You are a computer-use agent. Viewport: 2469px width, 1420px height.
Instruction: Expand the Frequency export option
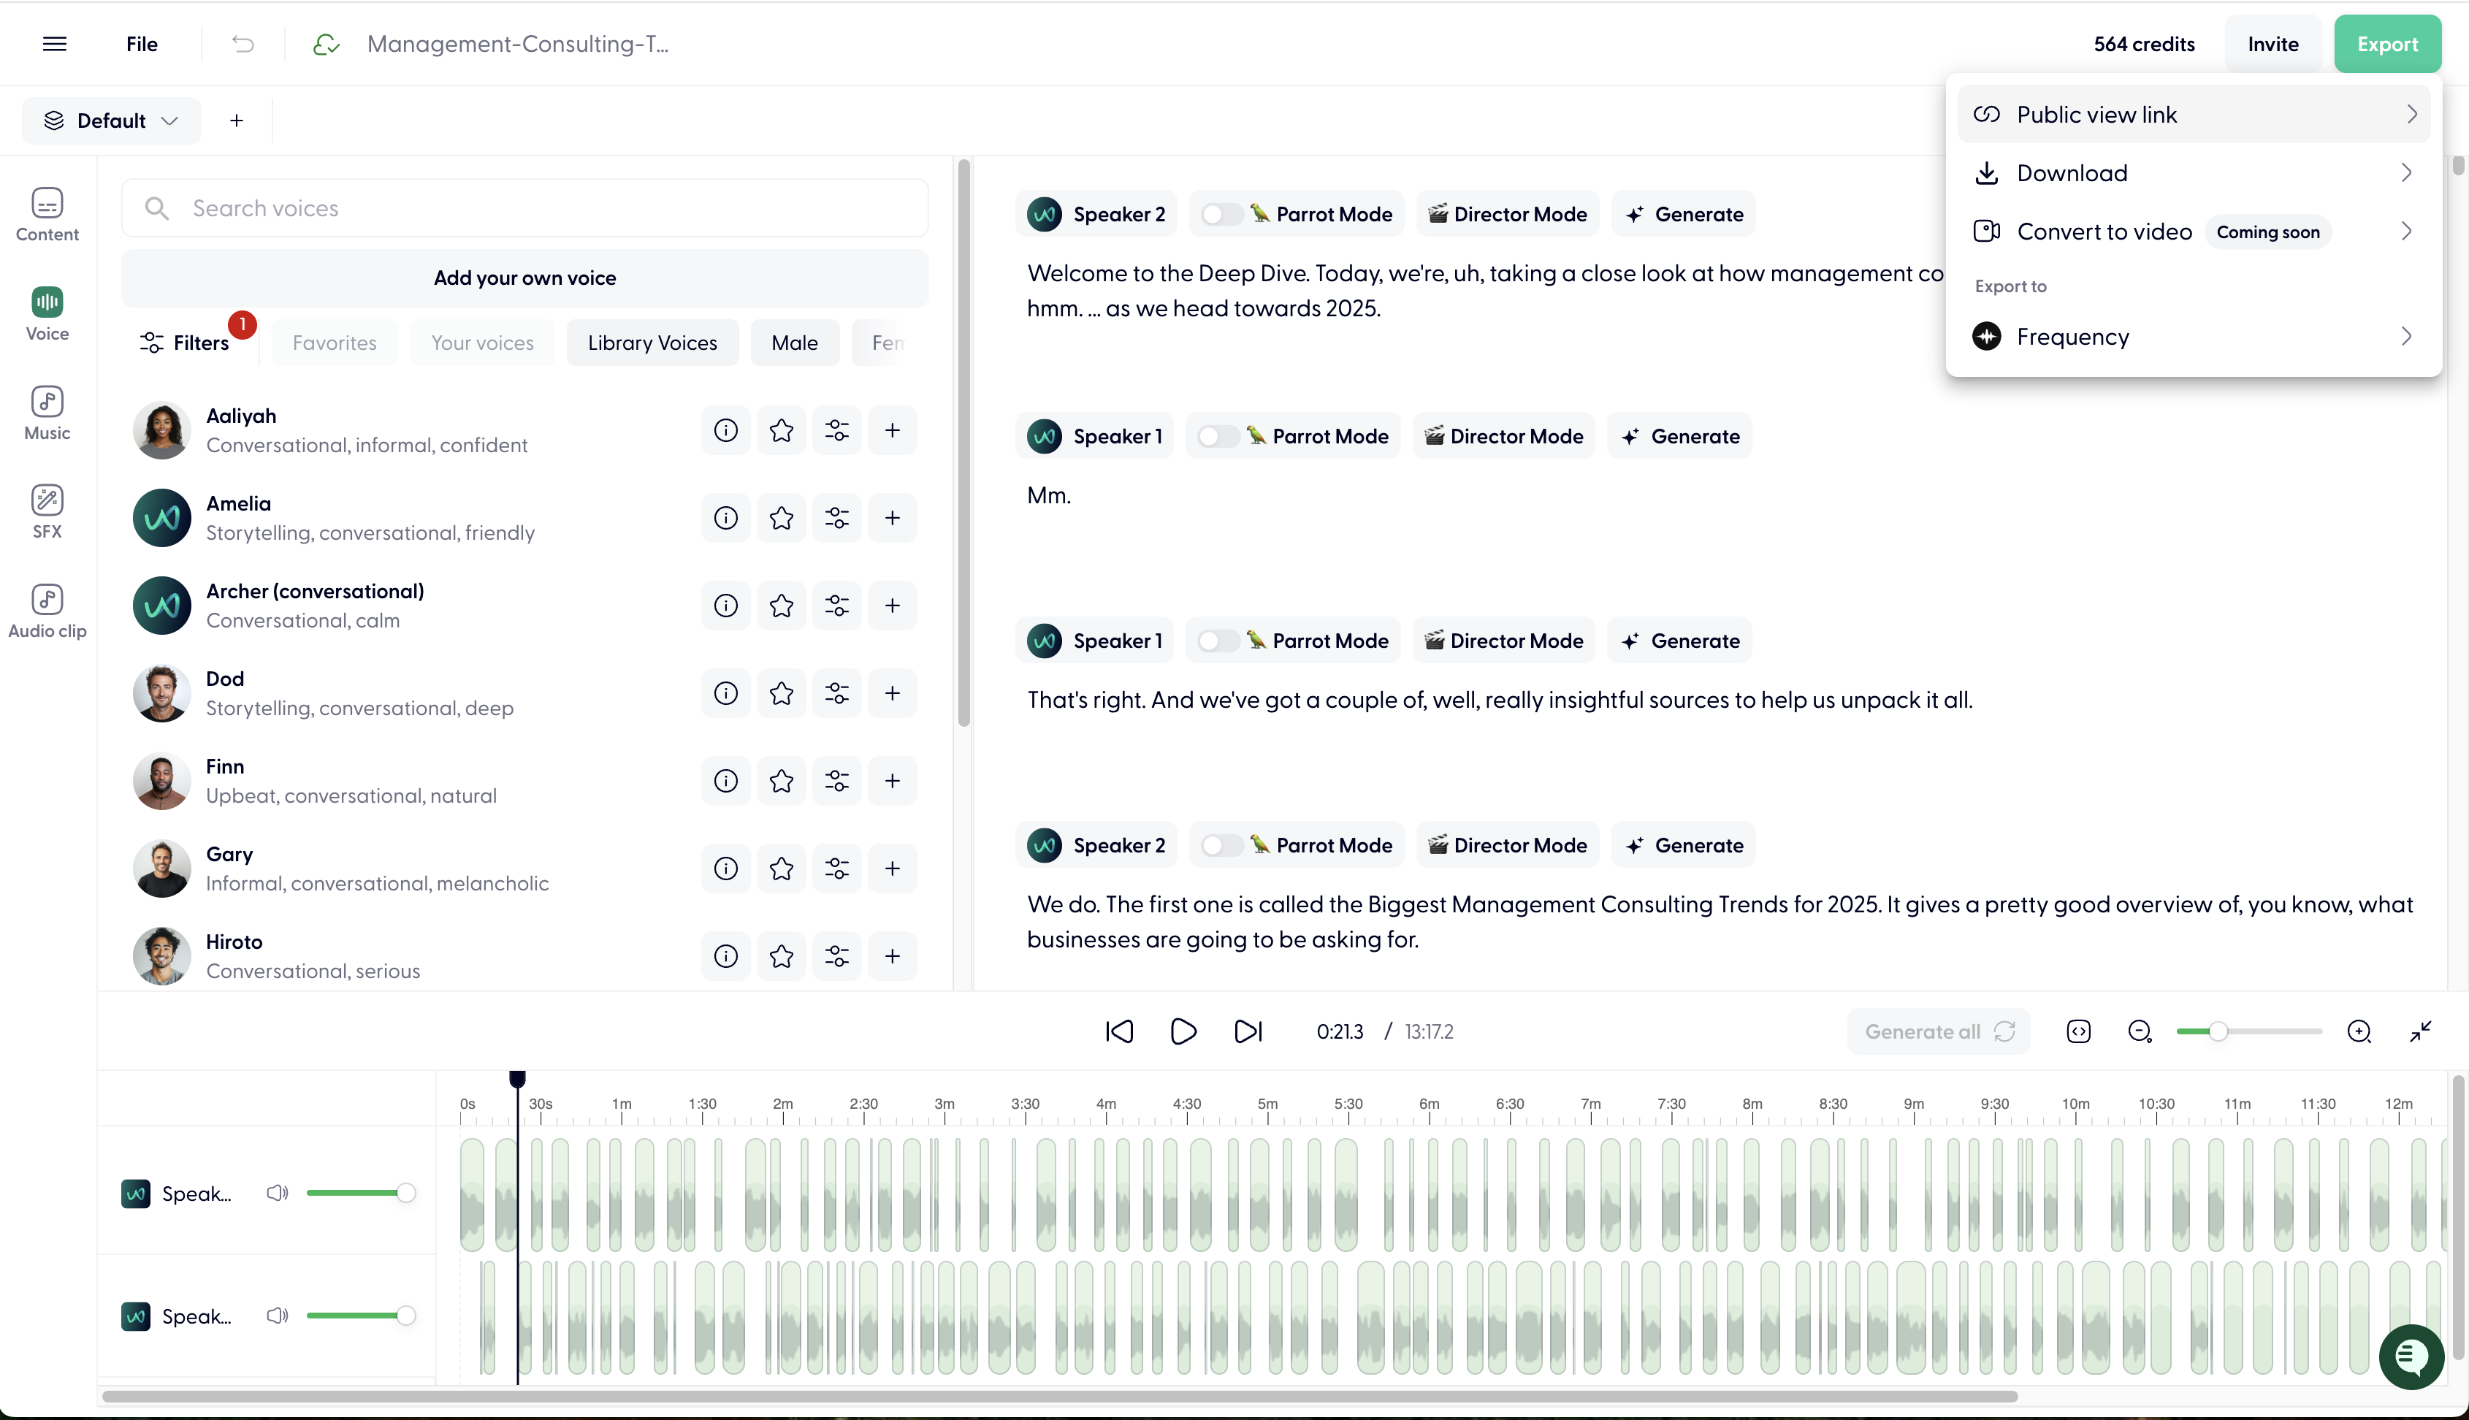click(2193, 337)
